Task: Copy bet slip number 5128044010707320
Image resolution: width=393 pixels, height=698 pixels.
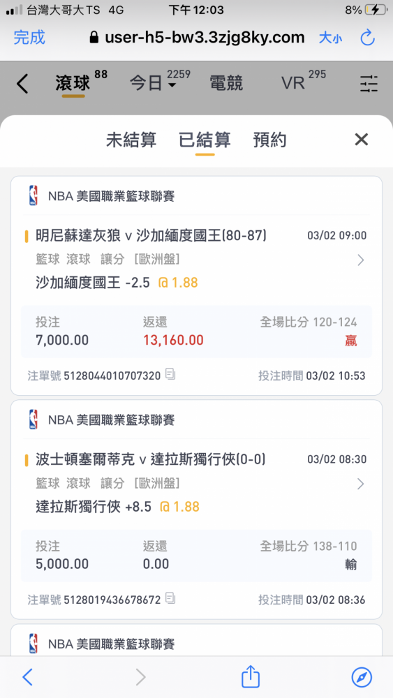Action: pyautogui.click(x=170, y=374)
